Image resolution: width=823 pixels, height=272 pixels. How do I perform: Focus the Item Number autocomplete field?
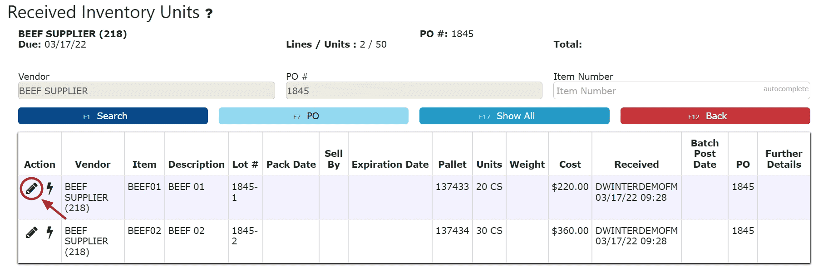pyautogui.click(x=681, y=91)
